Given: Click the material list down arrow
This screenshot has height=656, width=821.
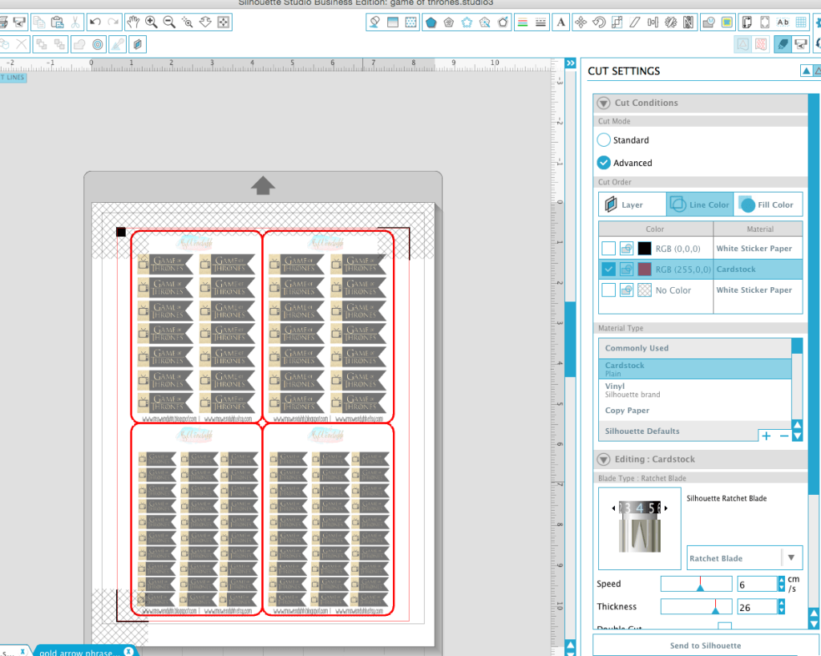Looking at the screenshot, I should coord(797,436).
